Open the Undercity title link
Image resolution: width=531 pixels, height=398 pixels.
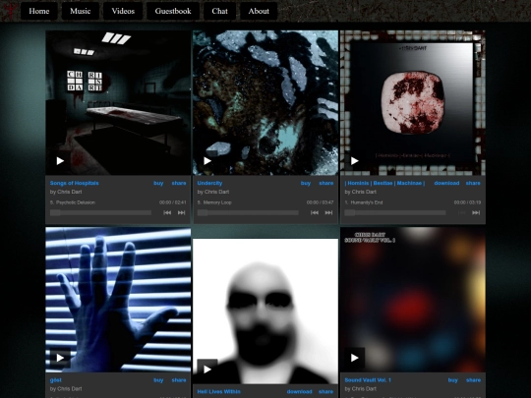click(209, 183)
